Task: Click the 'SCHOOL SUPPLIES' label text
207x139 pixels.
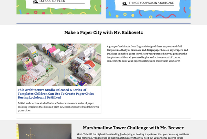Action: [x=52, y=1]
